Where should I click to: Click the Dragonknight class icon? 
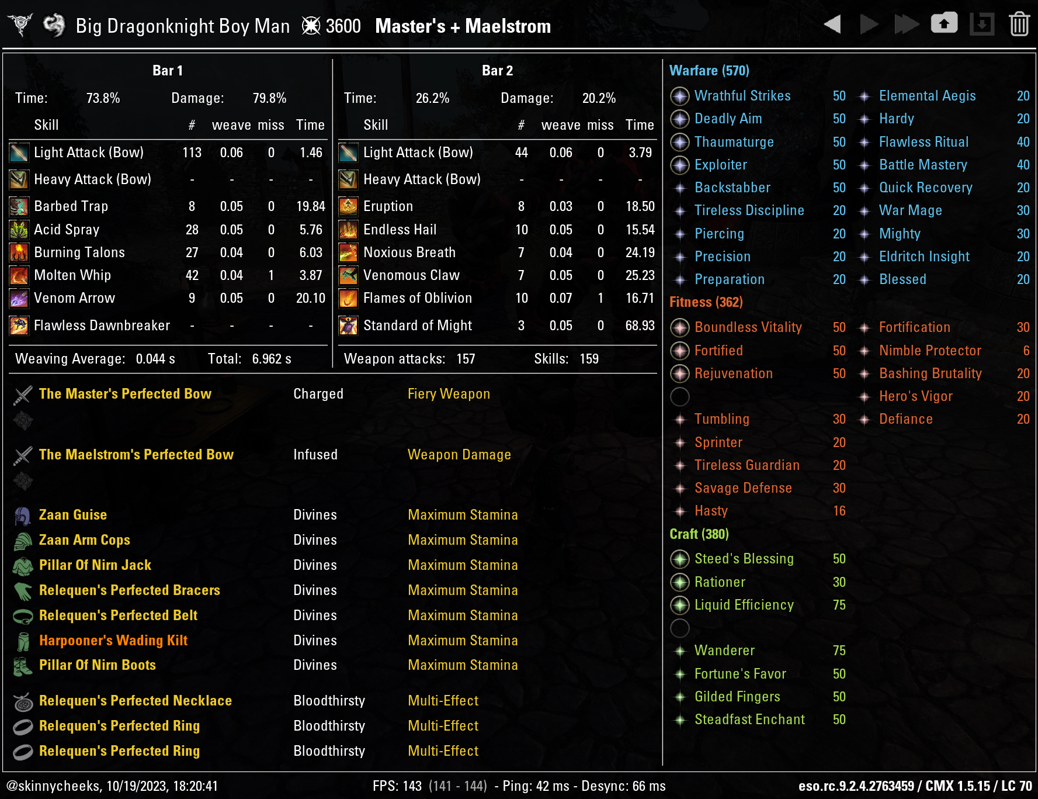coord(54,25)
